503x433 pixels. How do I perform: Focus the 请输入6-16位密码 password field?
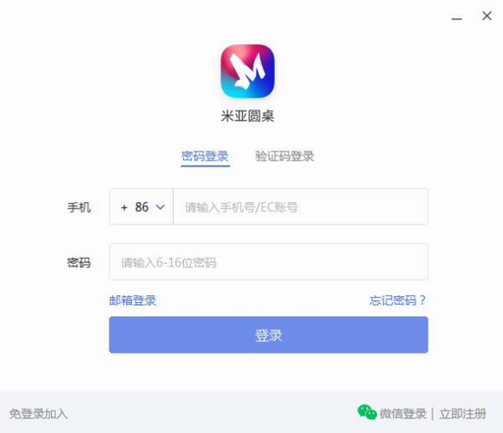coord(269,262)
